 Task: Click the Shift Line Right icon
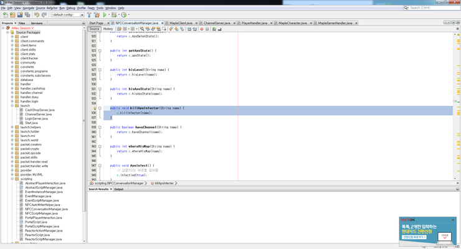coord(194,29)
